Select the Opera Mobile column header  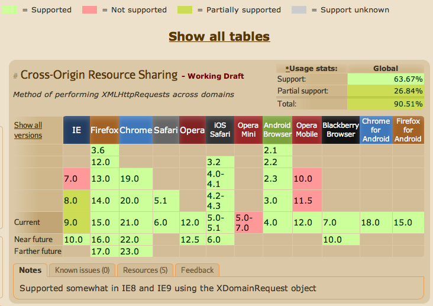point(307,130)
